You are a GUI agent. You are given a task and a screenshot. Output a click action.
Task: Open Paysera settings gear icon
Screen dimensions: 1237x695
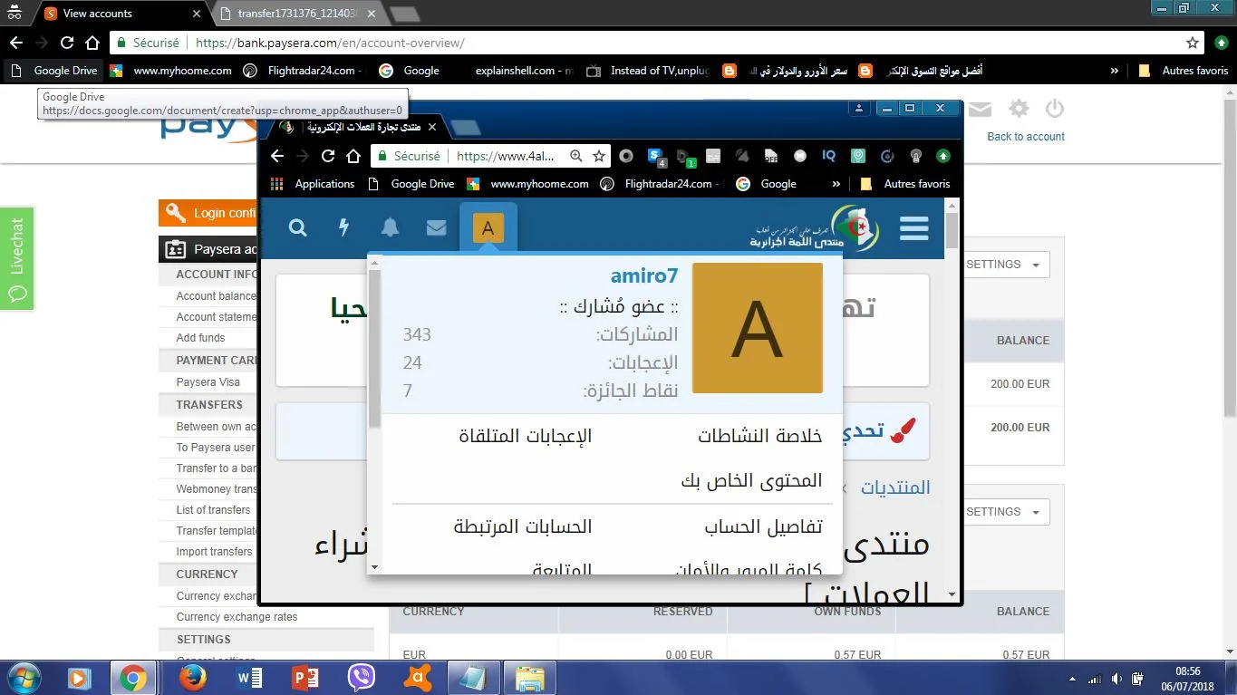[1019, 110]
